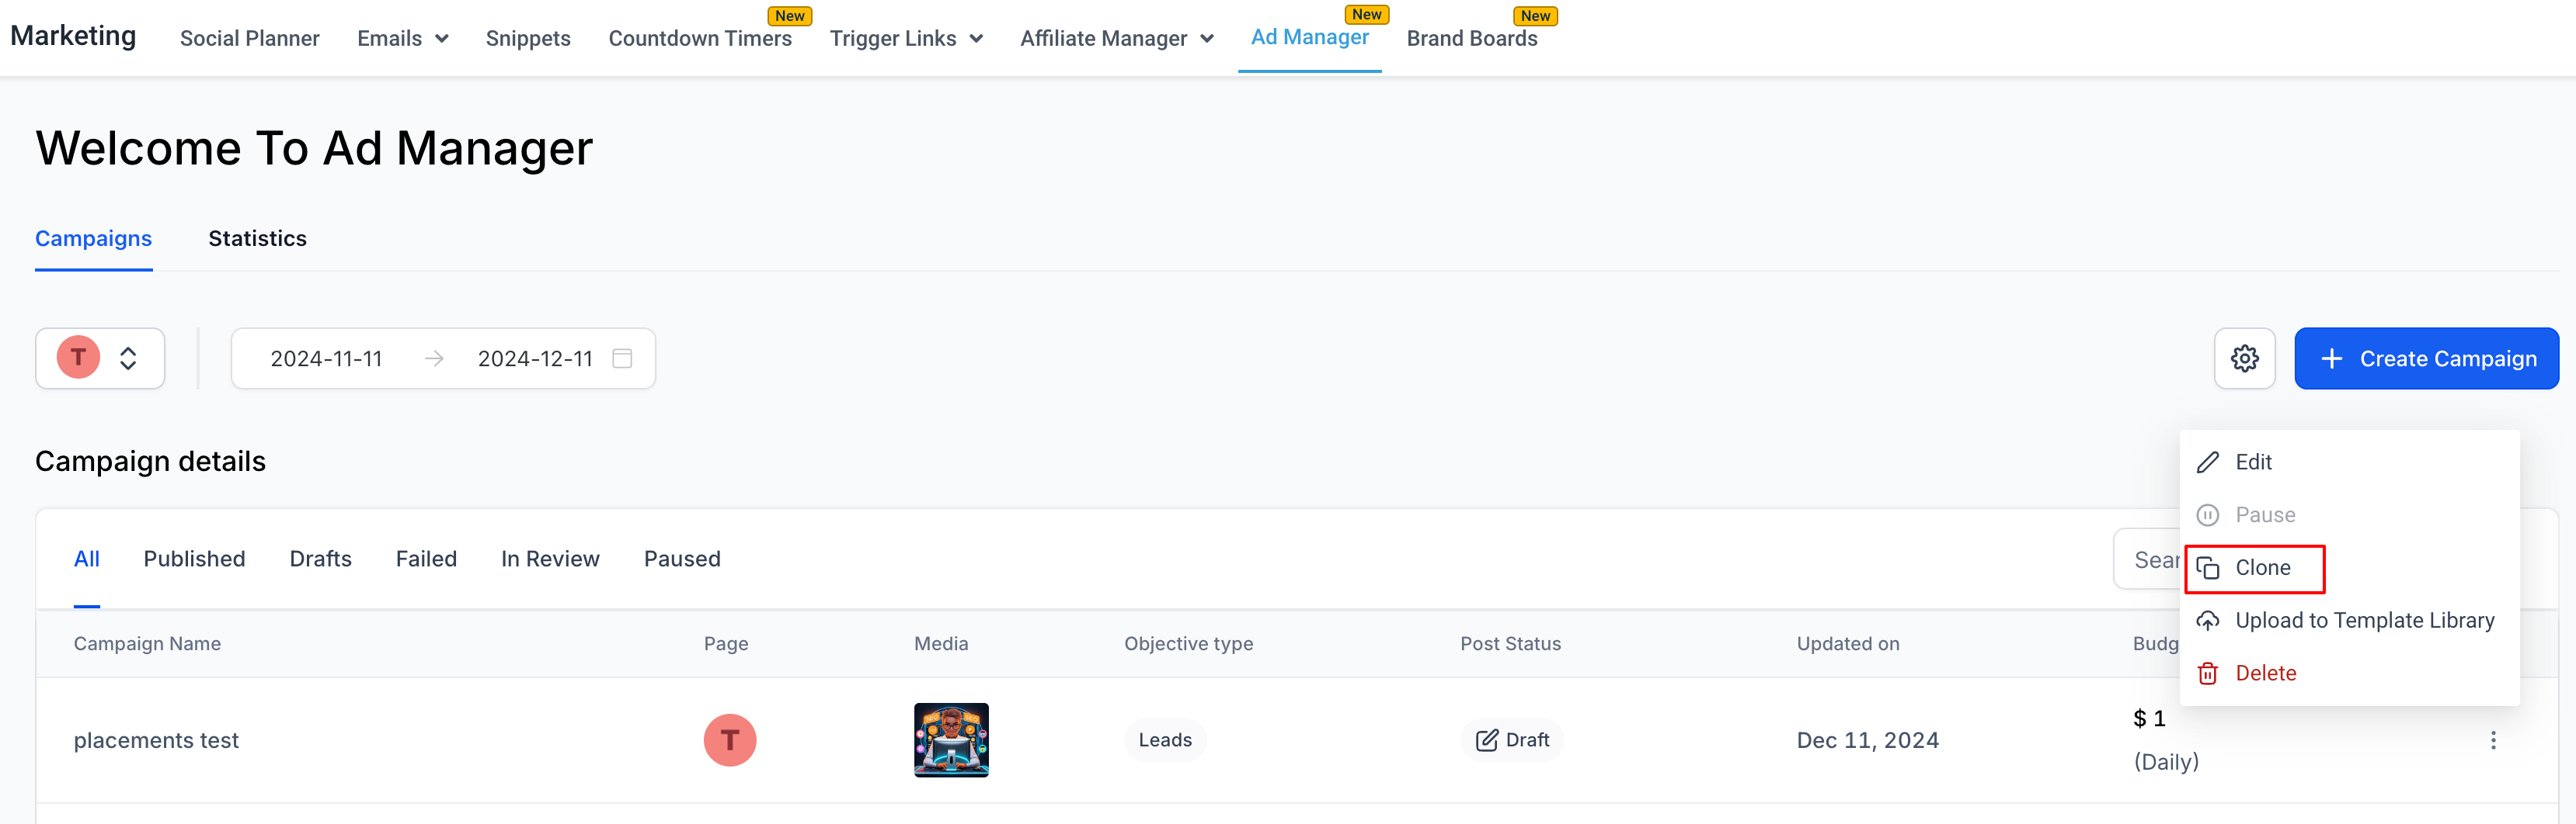Screen dimensions: 2576x824
Task: Choose Delete from the context menu
Action: 2349,674
